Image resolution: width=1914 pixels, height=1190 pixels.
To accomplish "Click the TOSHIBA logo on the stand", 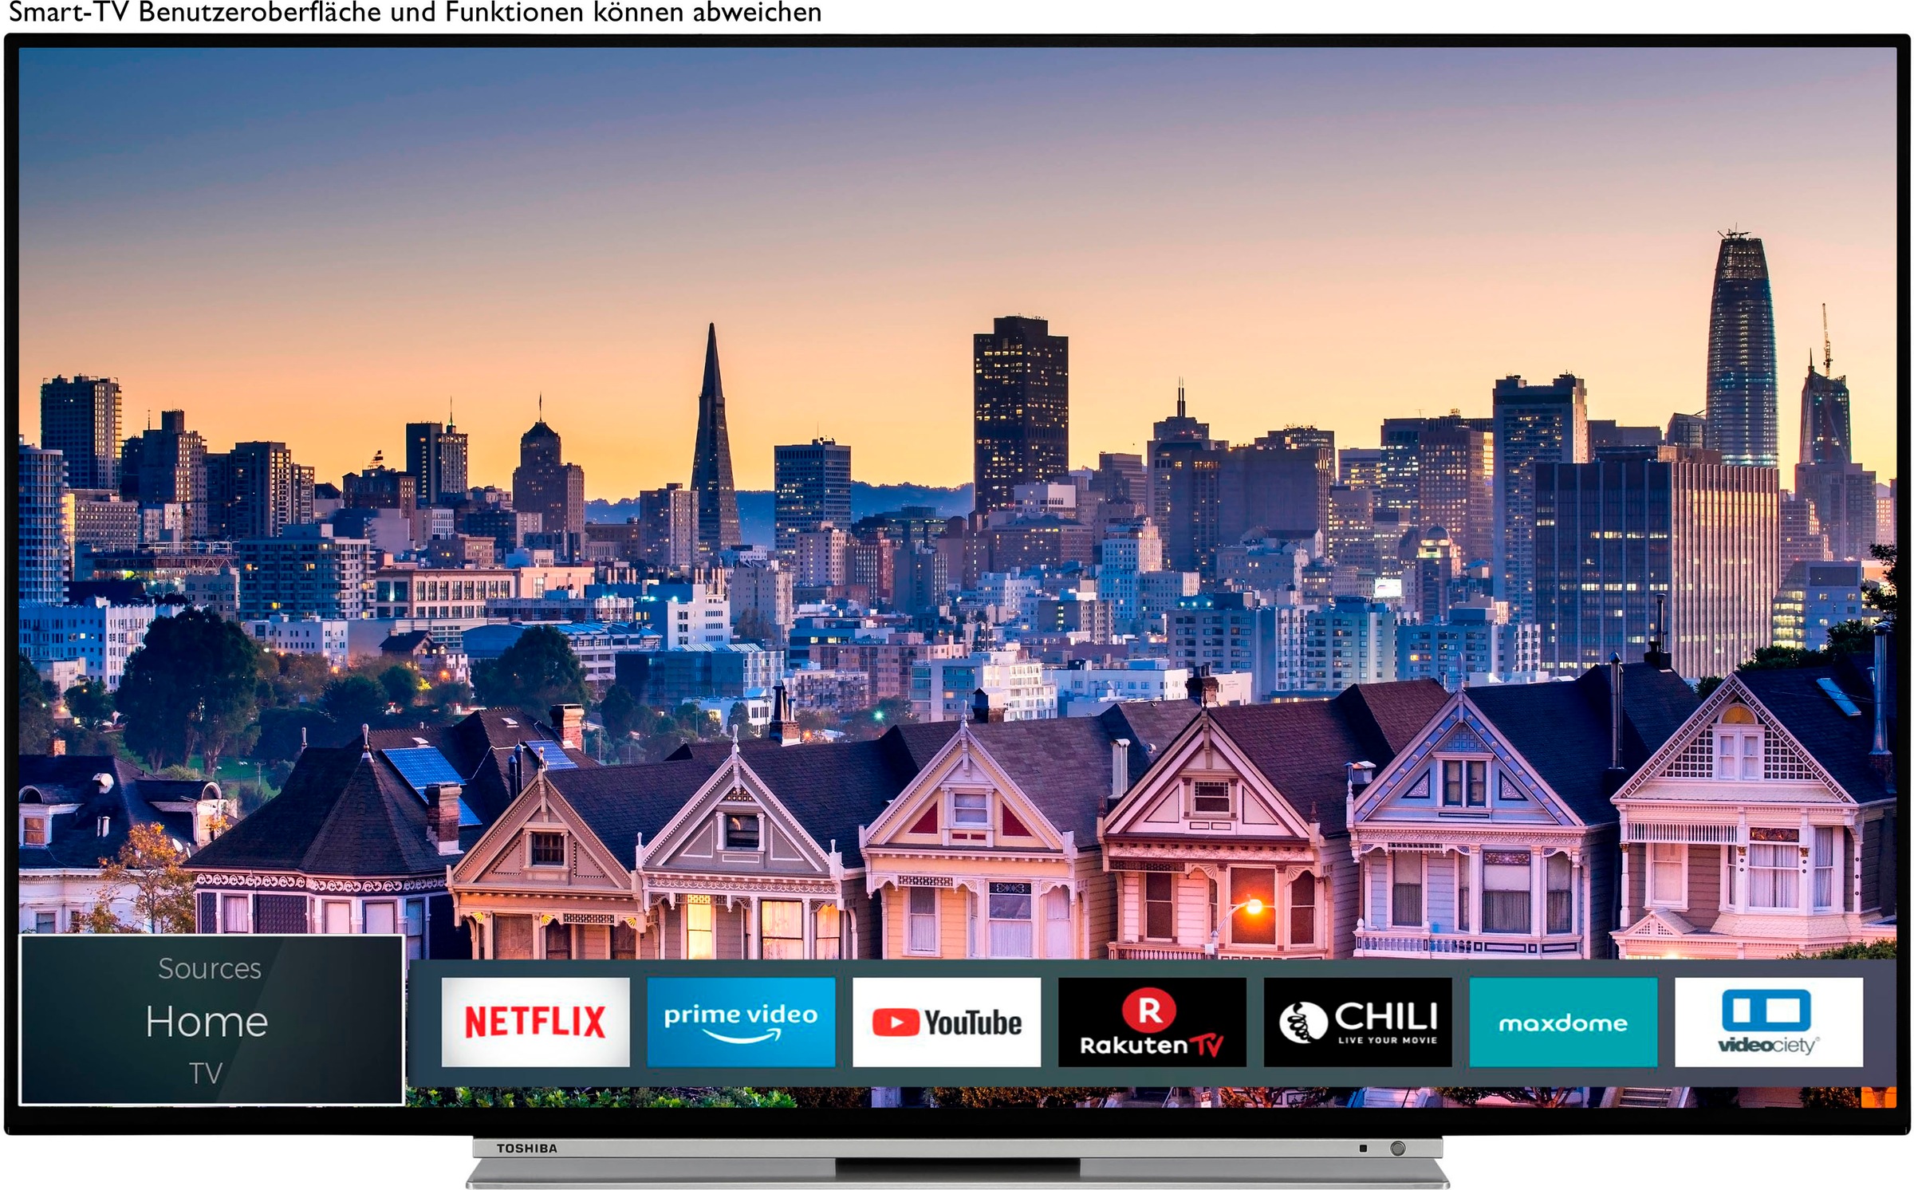I will [527, 1149].
